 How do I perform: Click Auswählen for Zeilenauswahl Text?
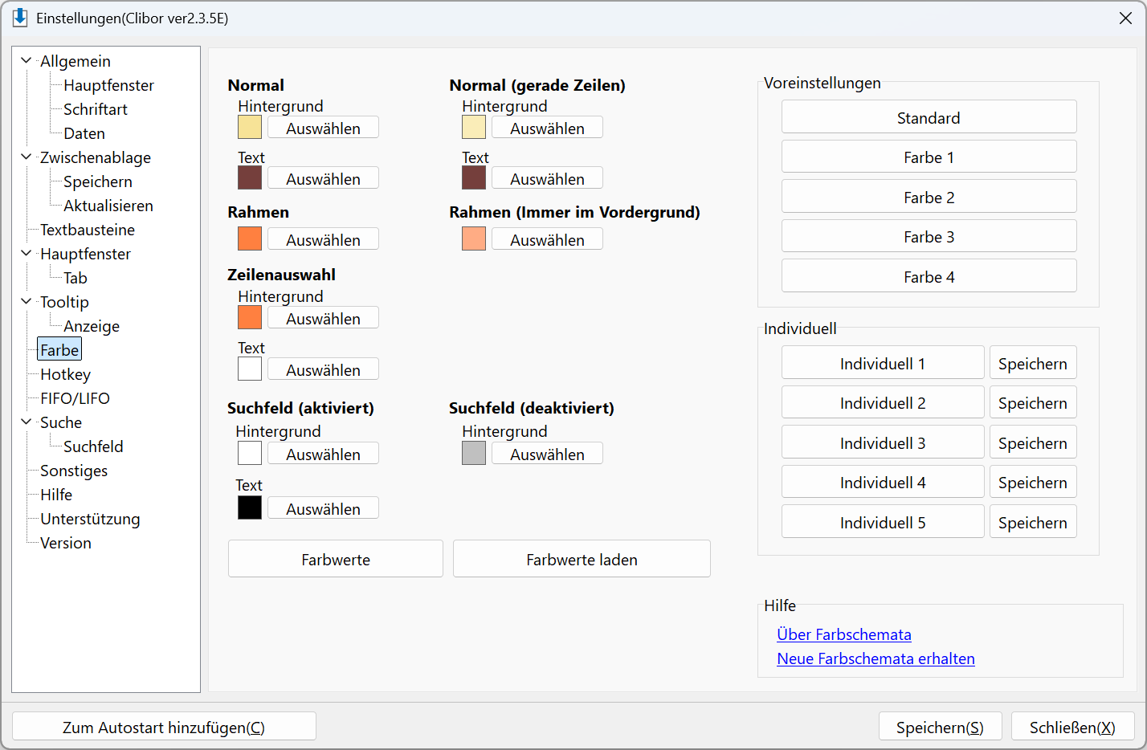tap(323, 369)
